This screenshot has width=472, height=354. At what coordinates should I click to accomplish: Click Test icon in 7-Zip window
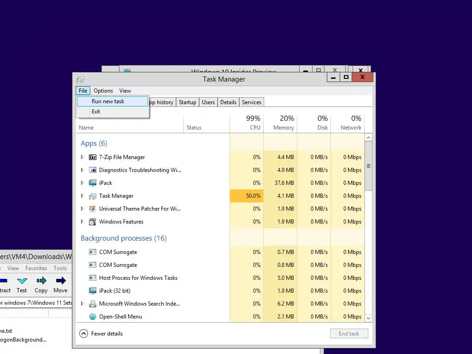pyautogui.click(x=22, y=281)
